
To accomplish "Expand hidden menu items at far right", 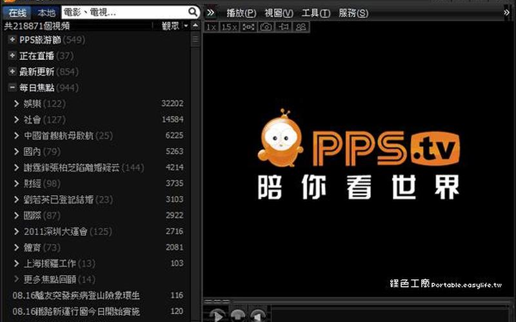I will [506, 12].
